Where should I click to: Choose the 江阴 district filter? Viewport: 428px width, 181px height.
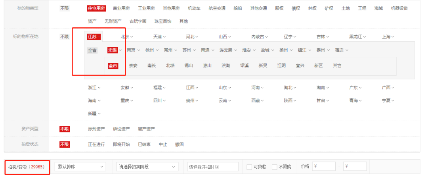click(x=281, y=66)
